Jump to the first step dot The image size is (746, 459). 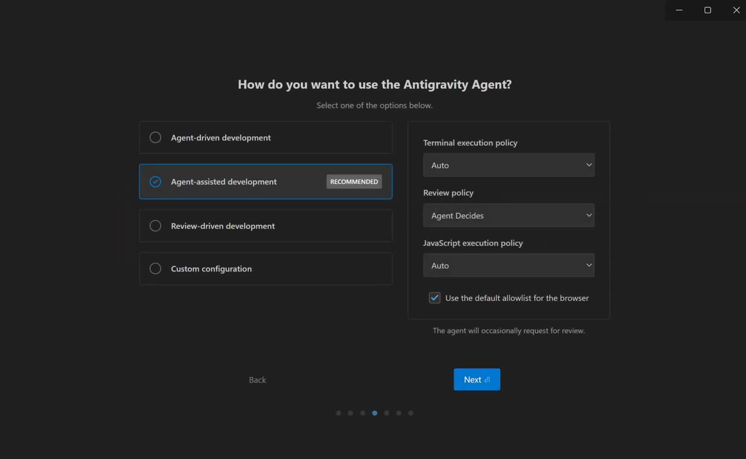[338, 413]
